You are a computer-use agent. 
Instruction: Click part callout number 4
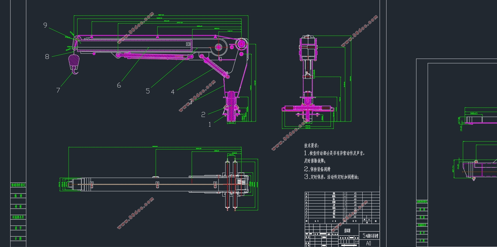[x=172, y=92]
